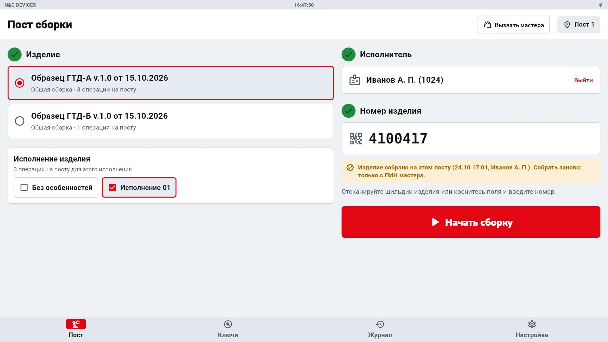Click the QR code icon in number field
Screen dimensions: 608x342
356,139
